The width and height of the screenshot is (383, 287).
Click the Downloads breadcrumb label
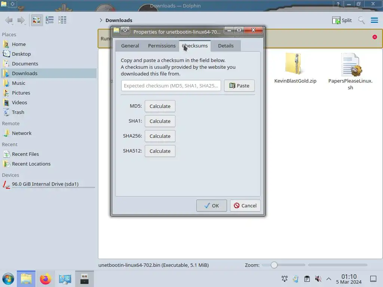(119, 20)
